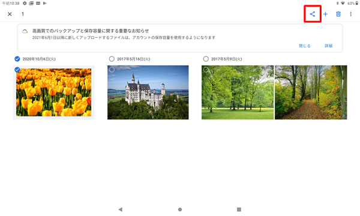Deselect the tulip photo checkmark
This screenshot has width=360, height=216.
17,70
